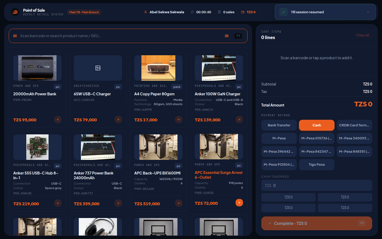This screenshot has width=382, height=239.
Task: Click the 65W USB-C Charger title
Action: pos(92,94)
